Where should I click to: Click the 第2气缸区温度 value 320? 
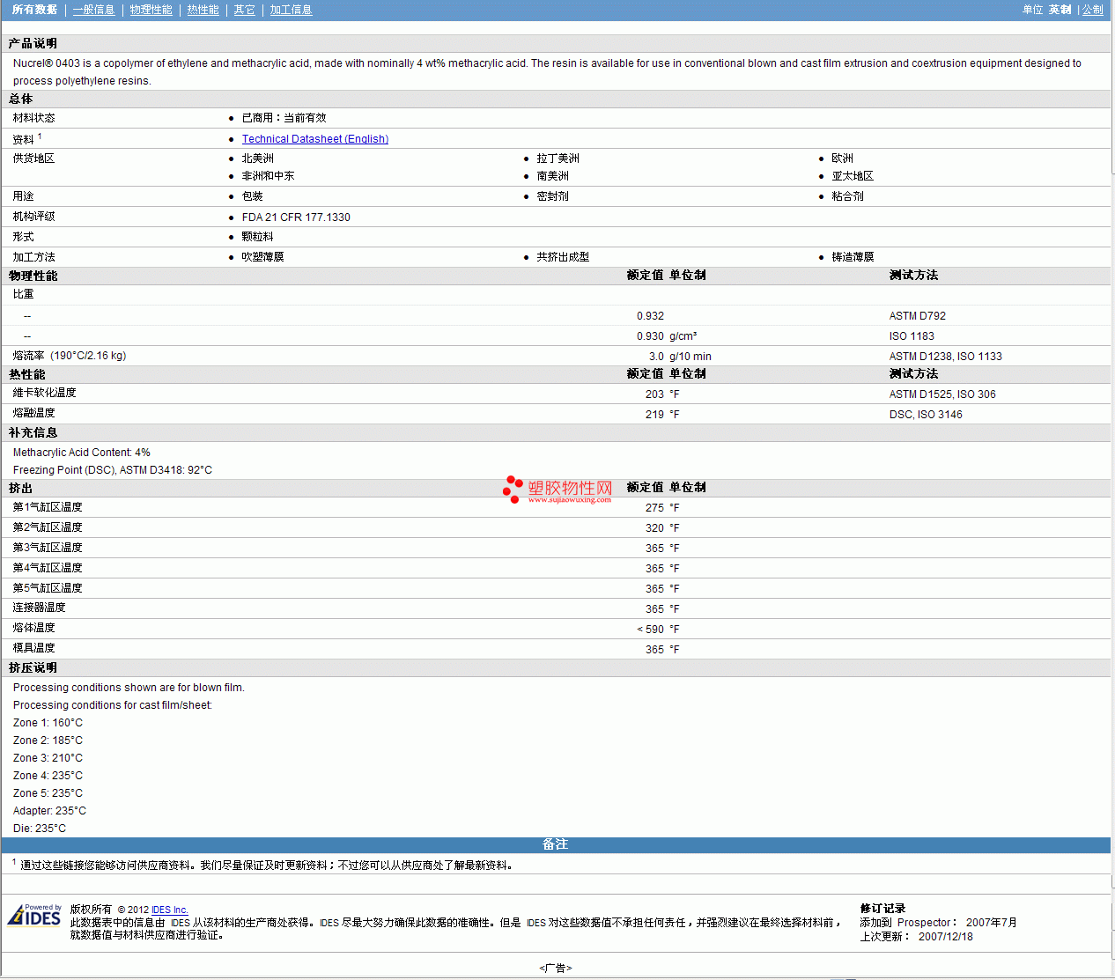[x=654, y=528]
